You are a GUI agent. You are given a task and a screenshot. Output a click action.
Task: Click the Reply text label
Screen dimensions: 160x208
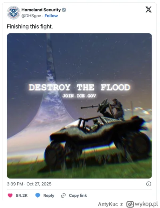click(x=49, y=196)
